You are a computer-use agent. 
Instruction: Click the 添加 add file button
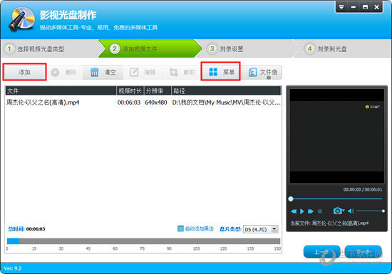(x=24, y=72)
